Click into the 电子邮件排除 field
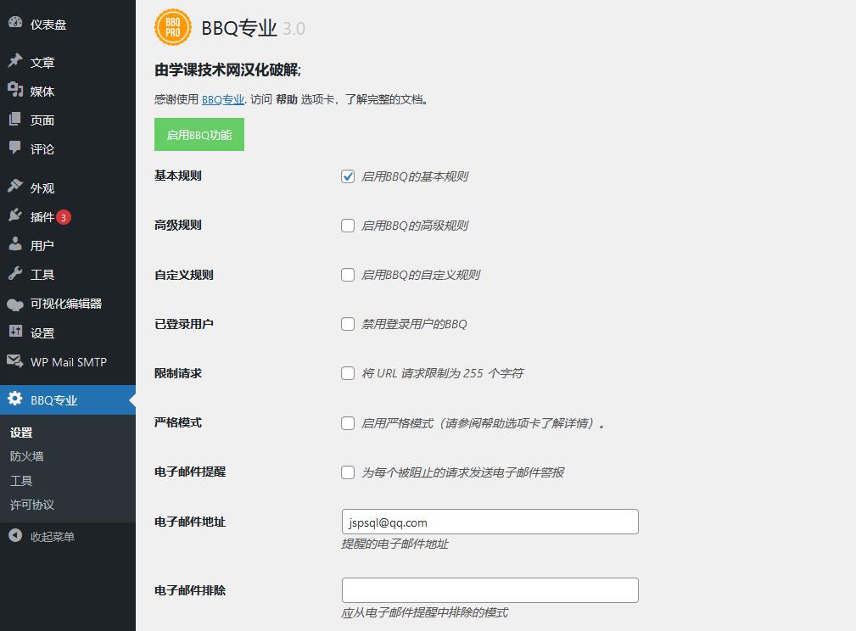856x631 pixels. coord(490,590)
